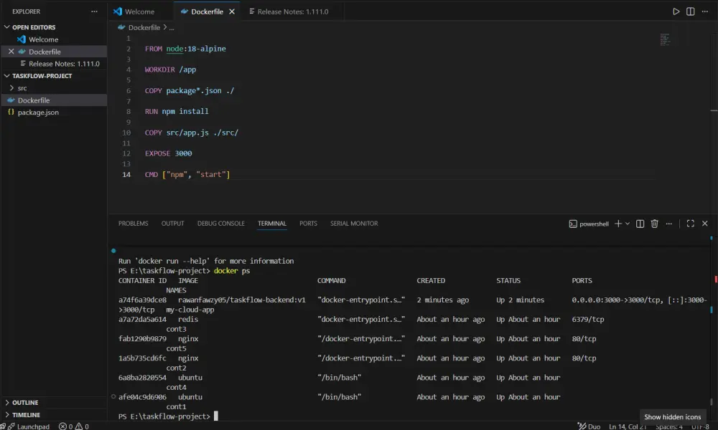Click the Explorer panel title
The height and width of the screenshot is (430, 718).
[26, 11]
